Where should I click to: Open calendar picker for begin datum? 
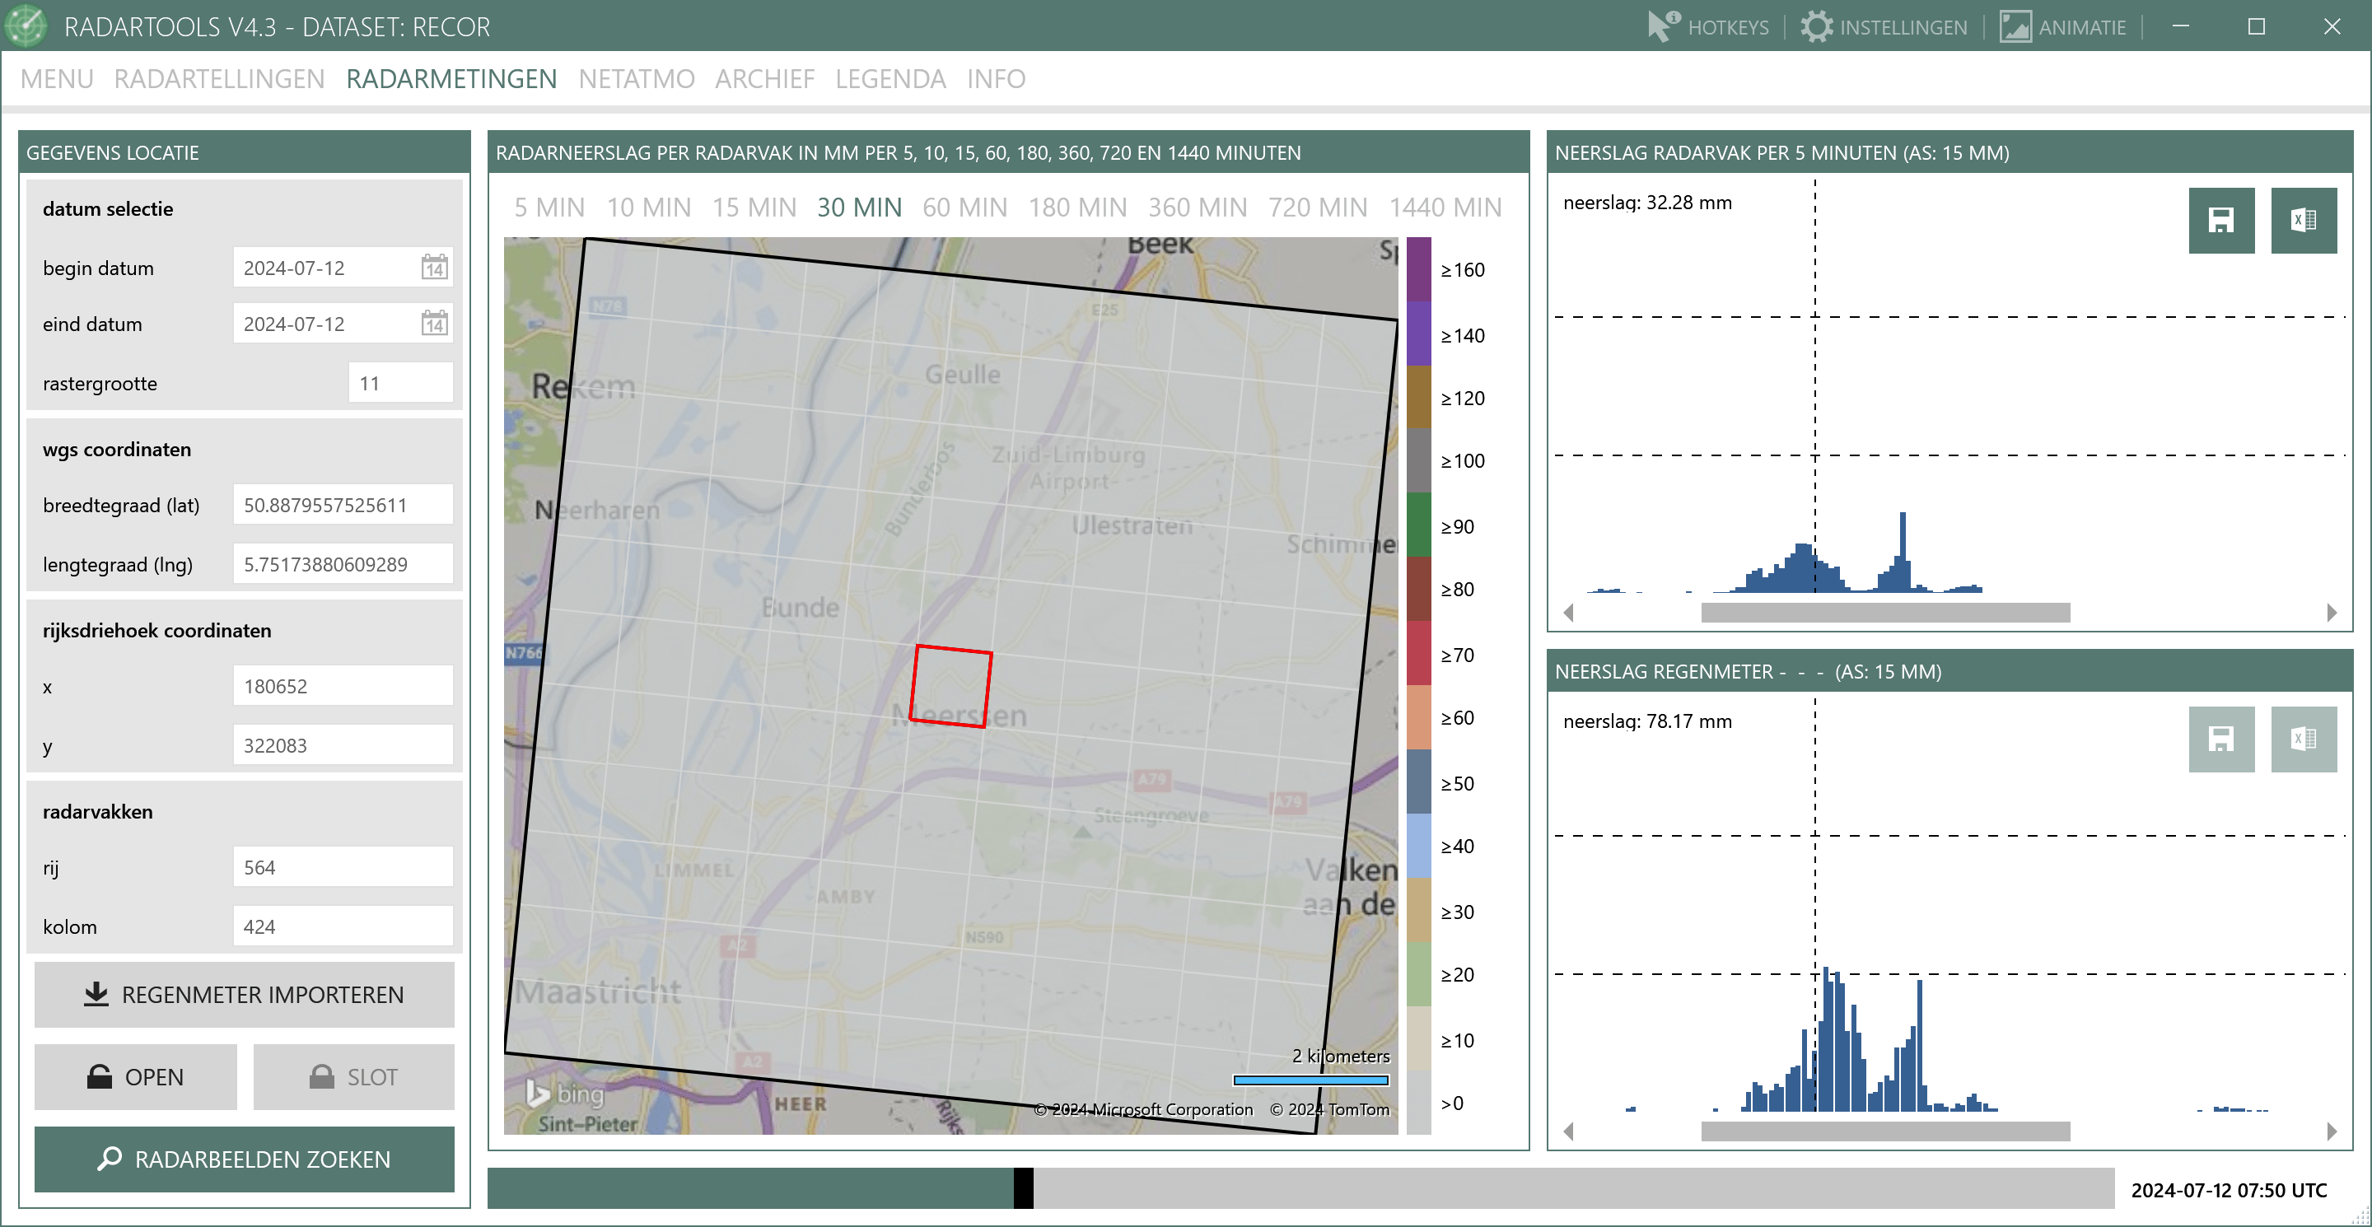coord(434,268)
